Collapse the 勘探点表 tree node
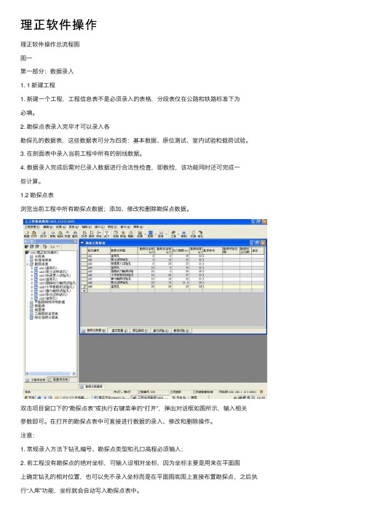Viewport: 367px width, 519px height. click(x=28, y=264)
